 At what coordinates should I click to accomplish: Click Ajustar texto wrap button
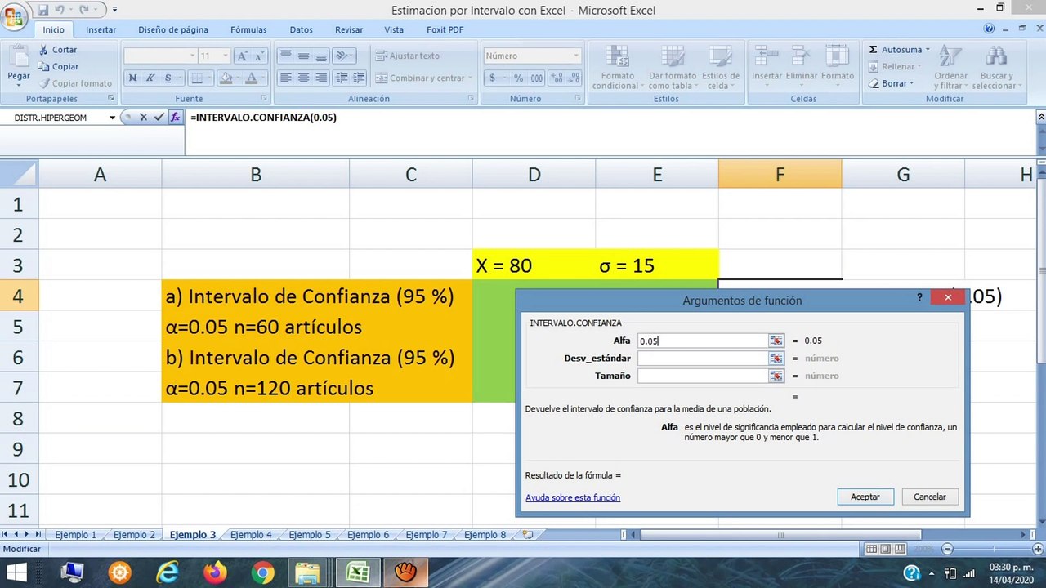pyautogui.click(x=407, y=56)
